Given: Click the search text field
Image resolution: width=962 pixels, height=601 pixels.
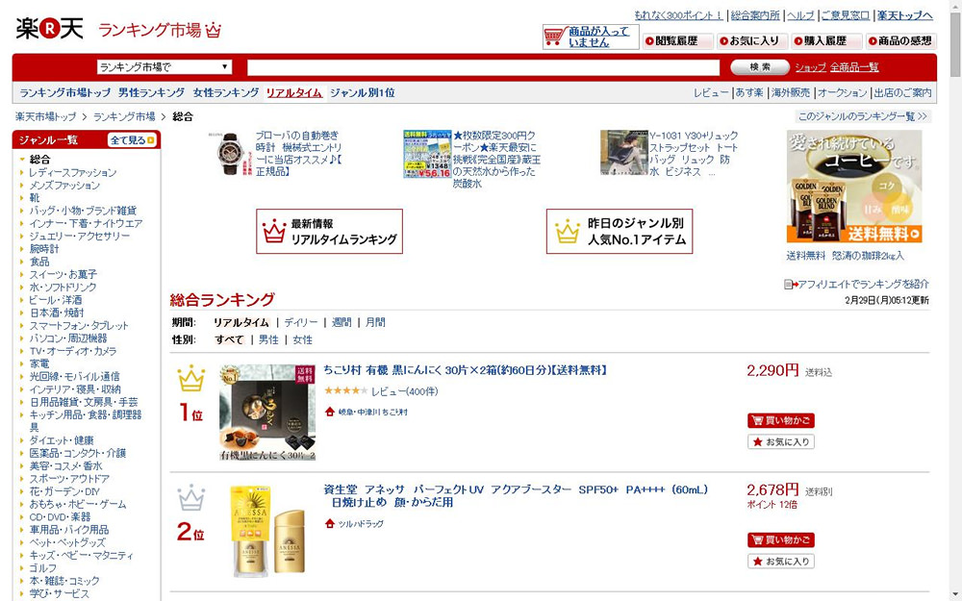Looking at the screenshot, I should pyautogui.click(x=483, y=67).
